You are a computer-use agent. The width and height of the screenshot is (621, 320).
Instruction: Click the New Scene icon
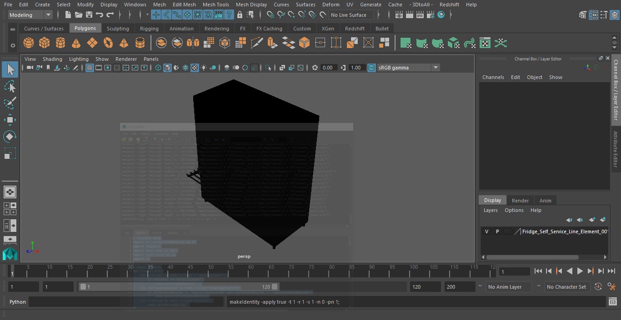pos(68,15)
